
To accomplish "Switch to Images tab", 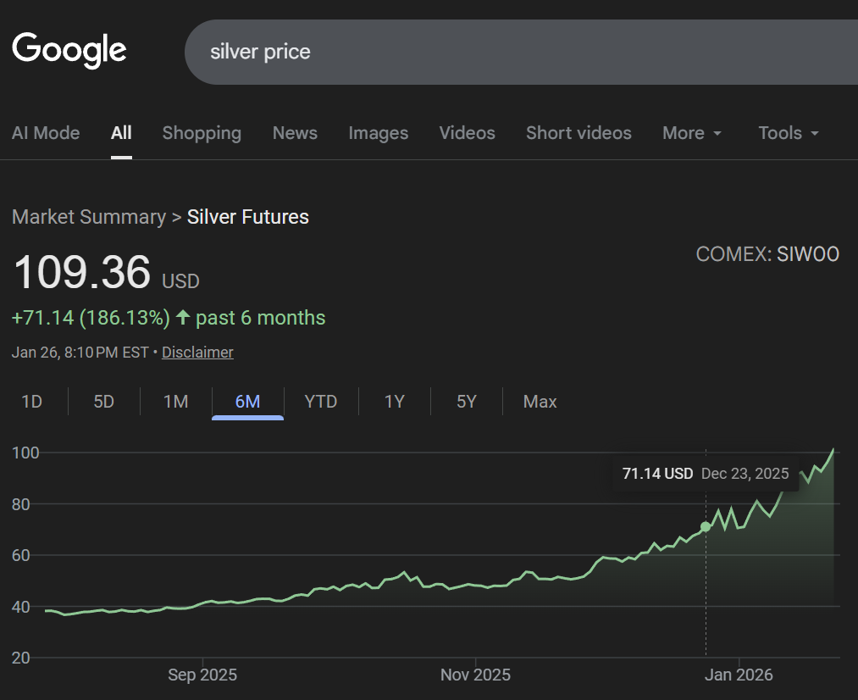I will (378, 133).
